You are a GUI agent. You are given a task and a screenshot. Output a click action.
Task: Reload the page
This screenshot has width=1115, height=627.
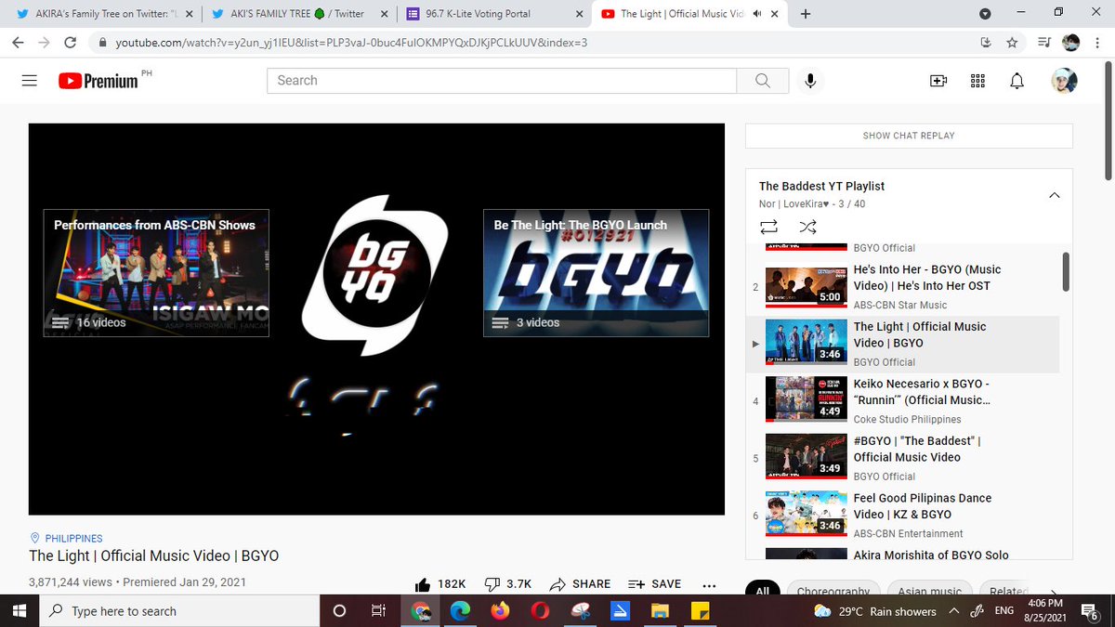pos(70,43)
